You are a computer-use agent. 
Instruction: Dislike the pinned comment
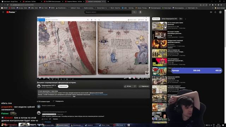(50, 119)
